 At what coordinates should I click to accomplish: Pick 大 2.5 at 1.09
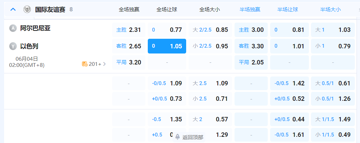[x=210, y=83]
